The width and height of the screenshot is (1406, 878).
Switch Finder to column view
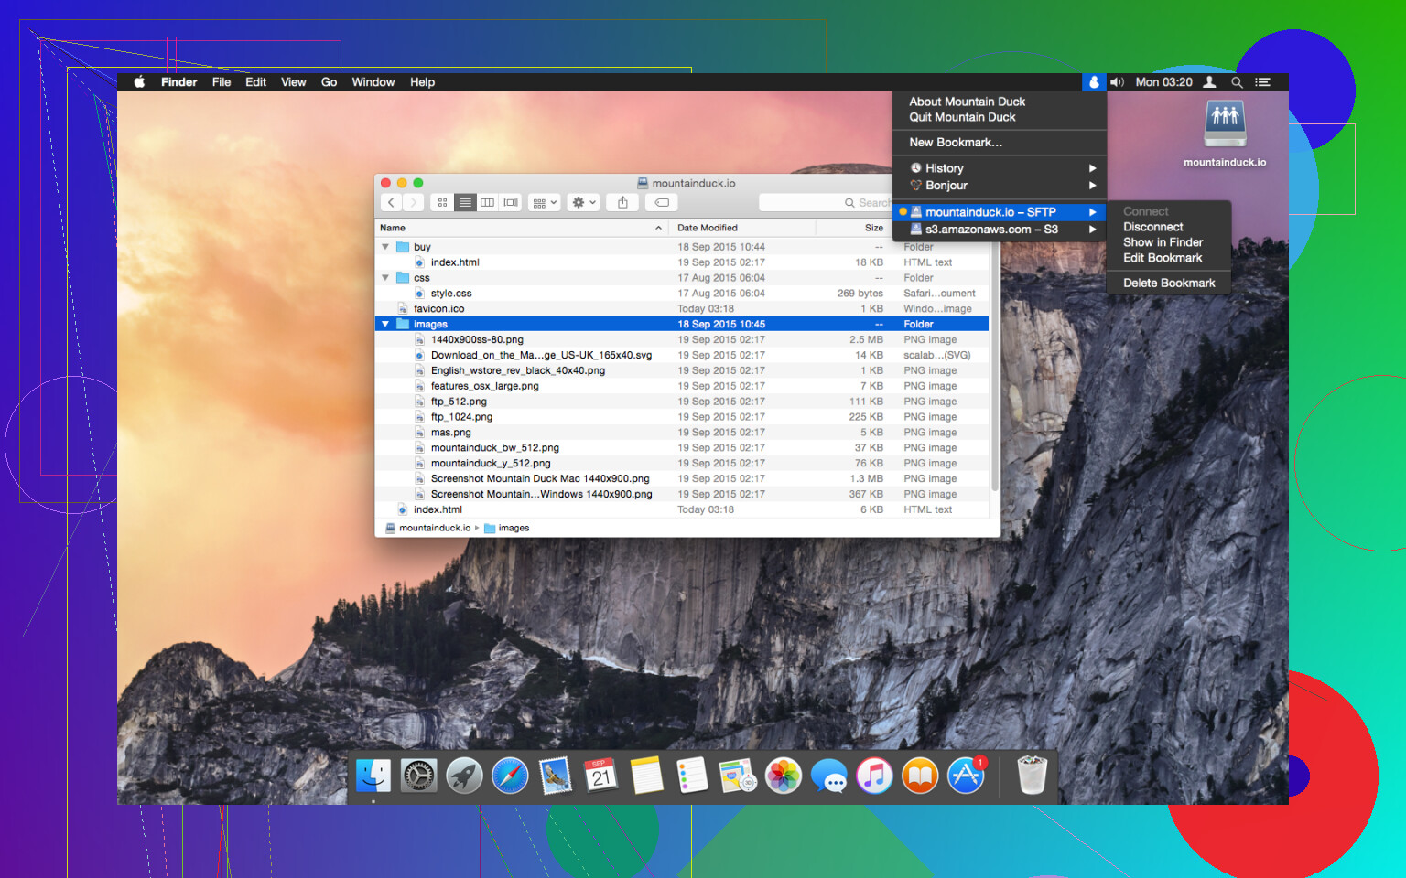(x=488, y=202)
